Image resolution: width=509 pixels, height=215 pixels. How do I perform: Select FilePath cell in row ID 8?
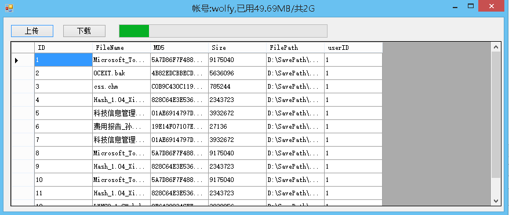[x=296, y=153]
